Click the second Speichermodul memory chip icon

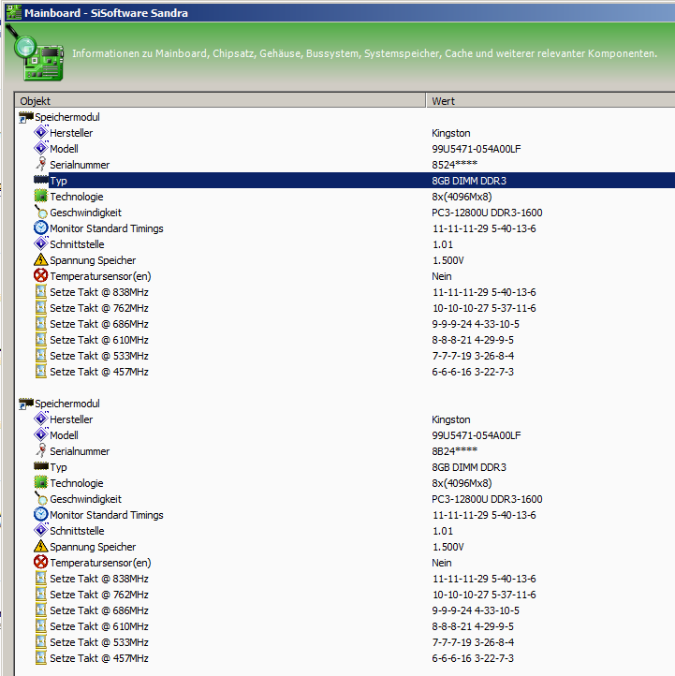[x=26, y=404]
